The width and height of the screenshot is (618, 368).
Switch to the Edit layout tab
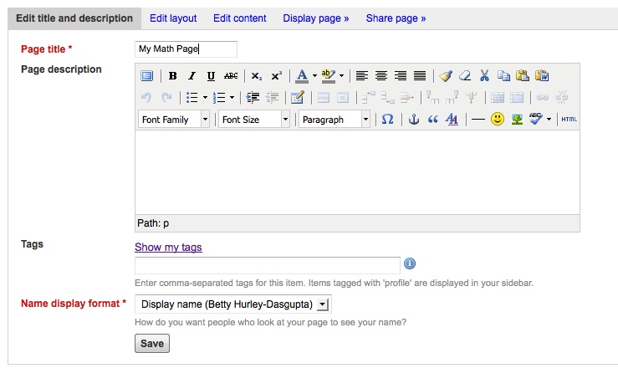173,18
